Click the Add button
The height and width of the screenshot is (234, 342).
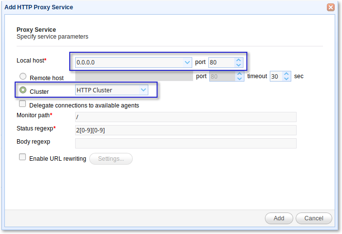pos(279,218)
